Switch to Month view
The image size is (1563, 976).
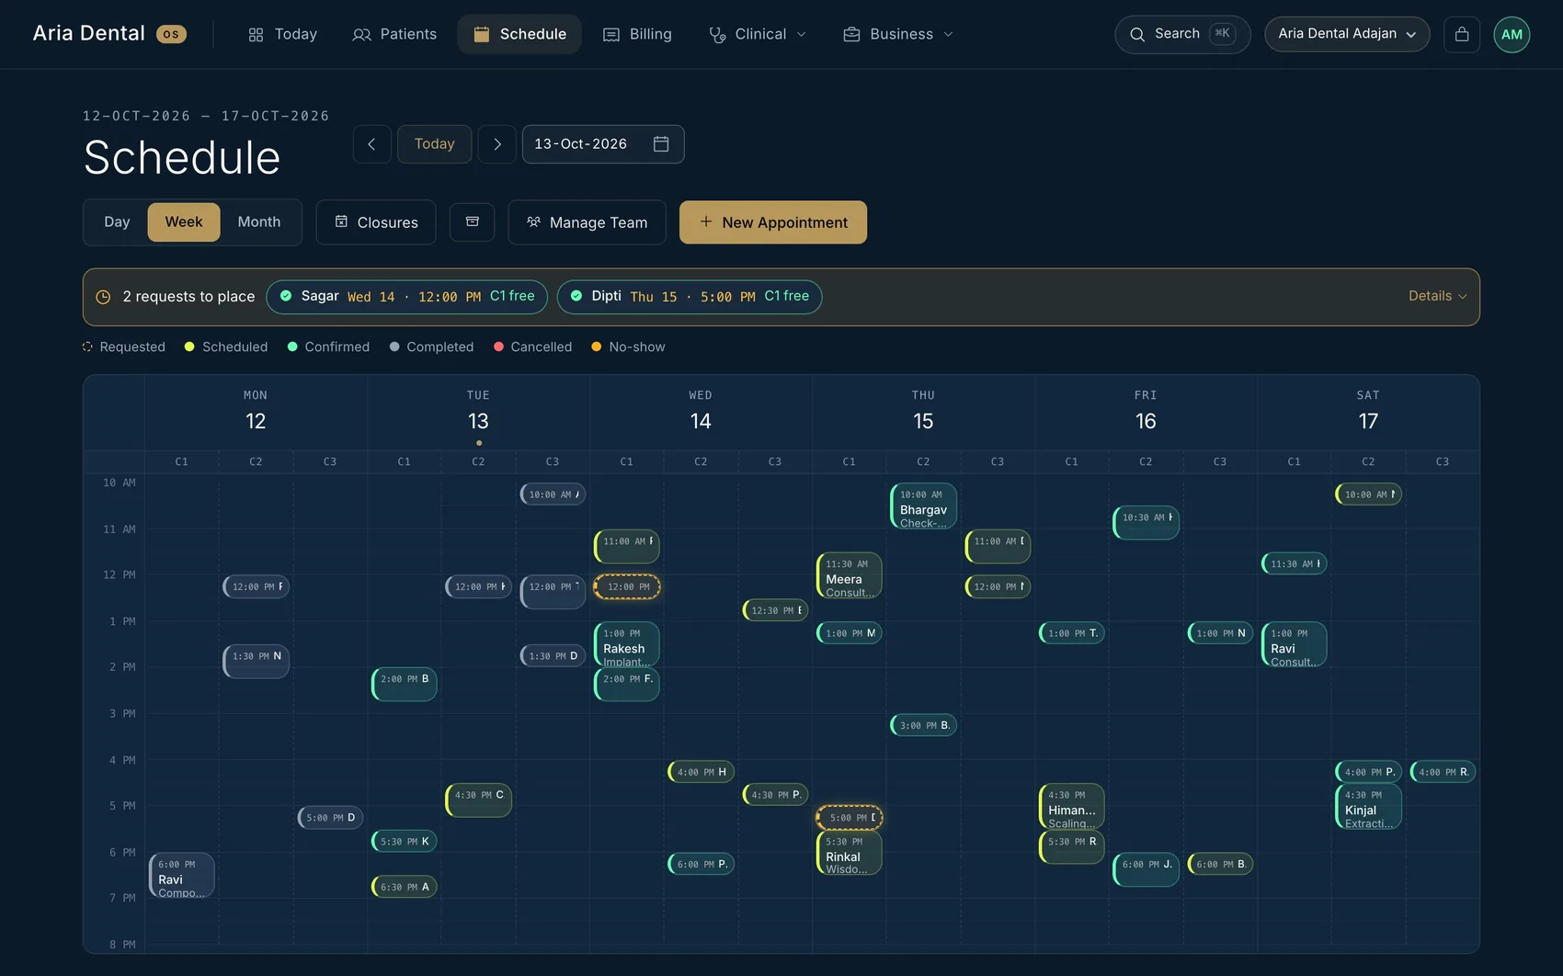point(259,221)
